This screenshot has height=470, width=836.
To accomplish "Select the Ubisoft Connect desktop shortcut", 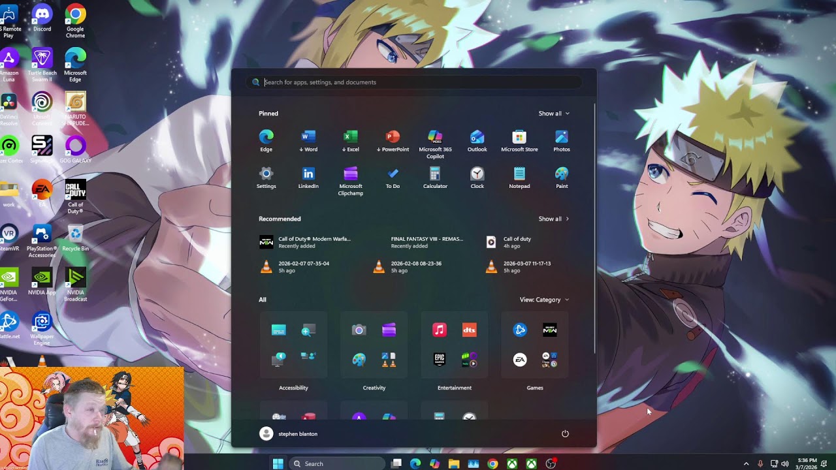I will pos(42,109).
